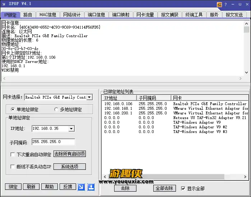Switch to the MAC信息 tab
The width and height of the screenshot is (251, 197).
coord(48,15)
